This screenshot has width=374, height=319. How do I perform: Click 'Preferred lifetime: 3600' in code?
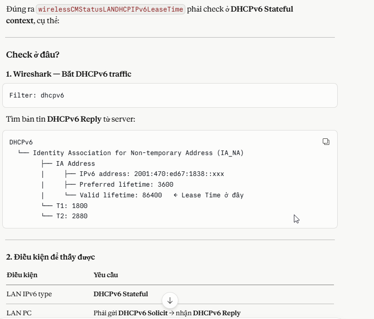pos(127,184)
